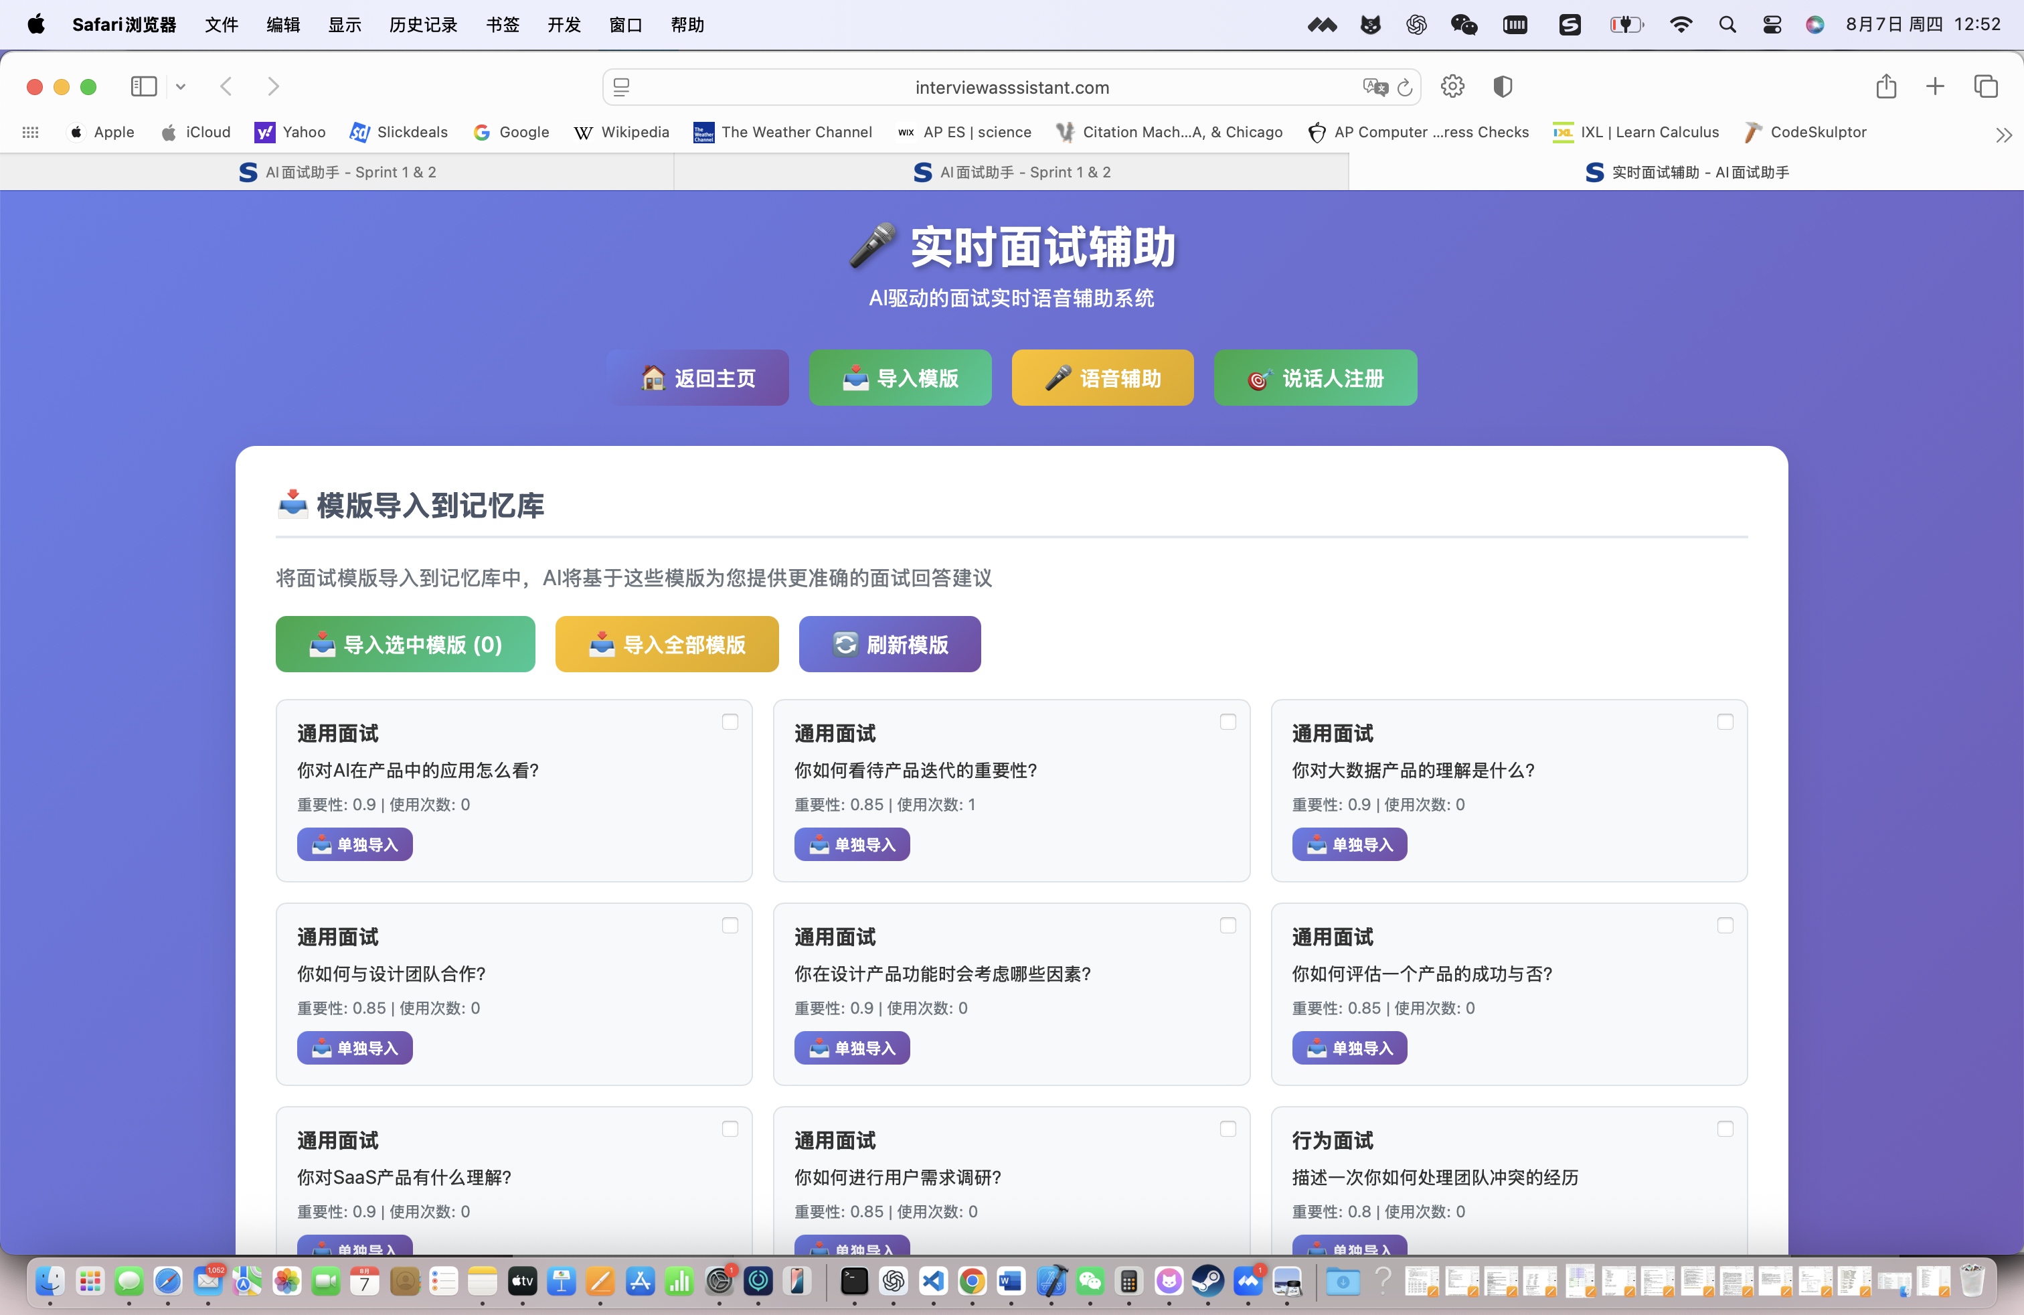Switch to the first AI面试助手 Sprint tab
This screenshot has width=2024, height=1315.
[x=337, y=172]
